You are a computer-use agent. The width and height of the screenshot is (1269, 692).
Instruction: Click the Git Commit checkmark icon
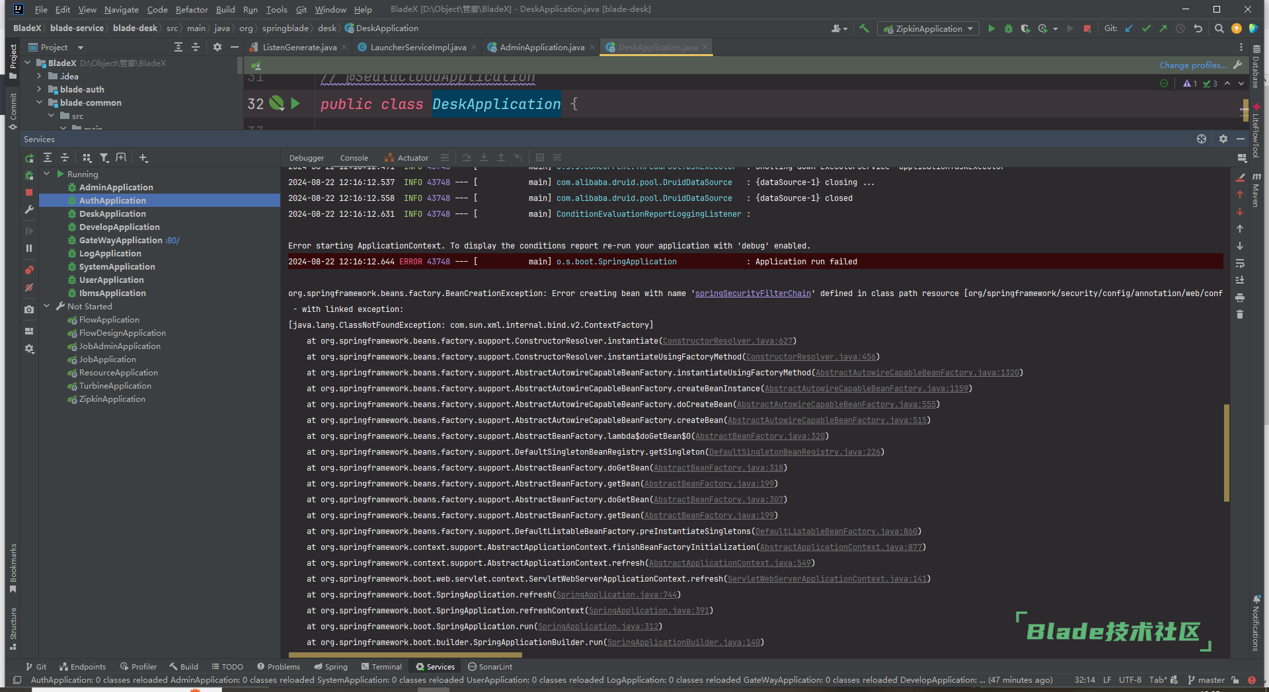click(1146, 28)
